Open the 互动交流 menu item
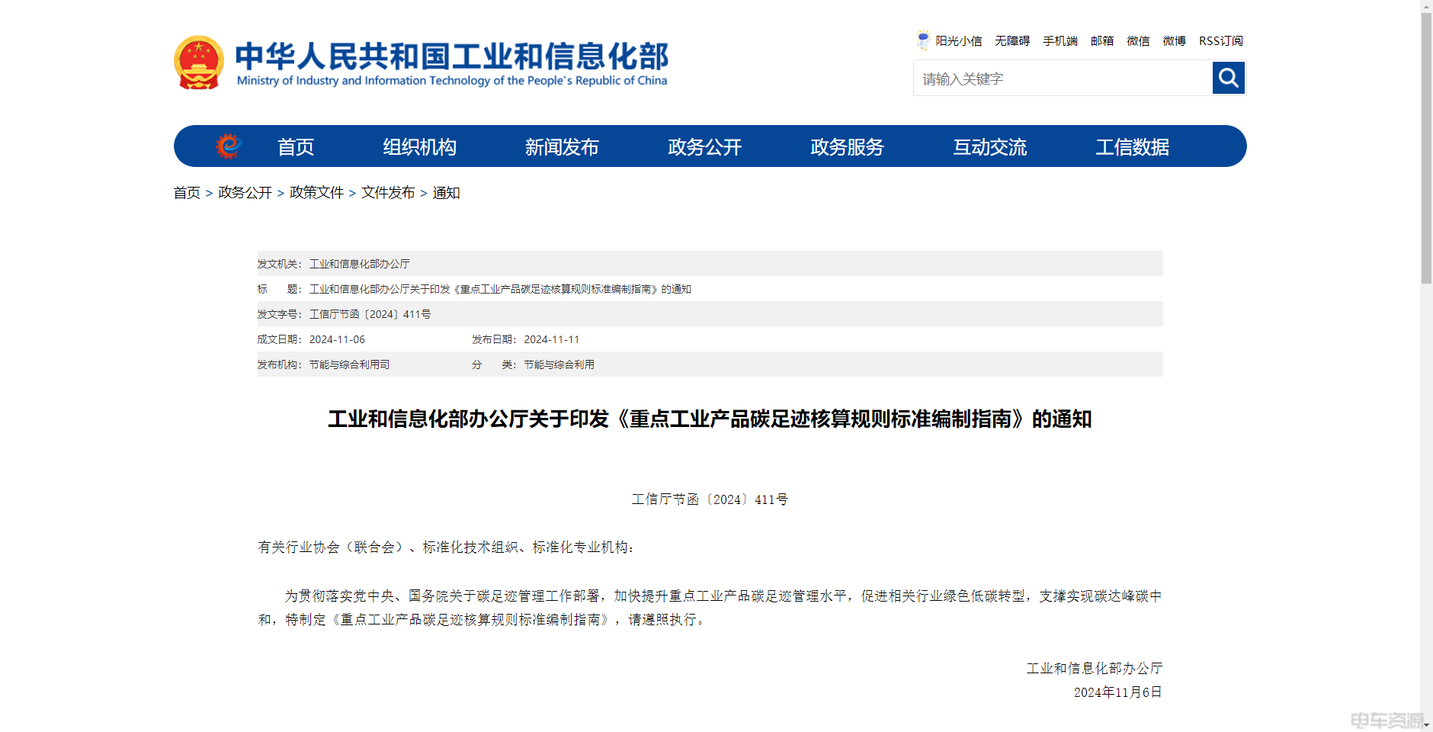 coord(989,146)
